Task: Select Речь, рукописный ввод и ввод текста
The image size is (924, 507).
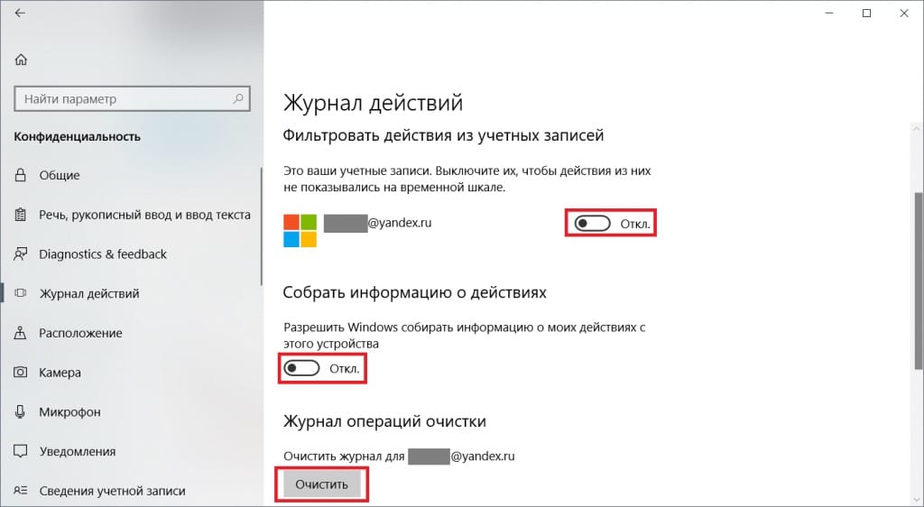Action: pos(145,215)
